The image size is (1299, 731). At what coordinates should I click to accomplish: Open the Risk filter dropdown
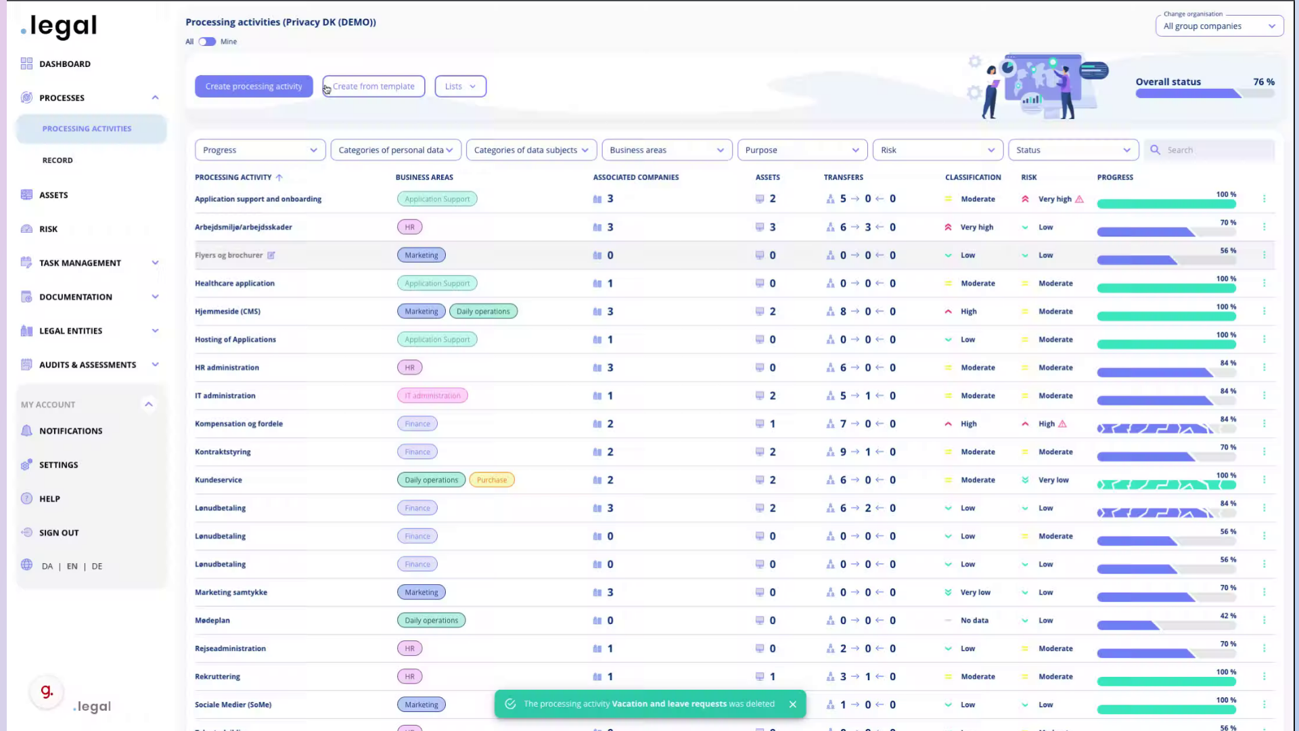938,150
